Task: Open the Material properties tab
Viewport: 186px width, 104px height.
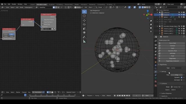Action: pos(156,81)
